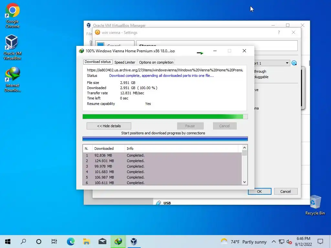Click Cancel in the download dialog
The width and height of the screenshot is (331, 248).
(x=225, y=126)
